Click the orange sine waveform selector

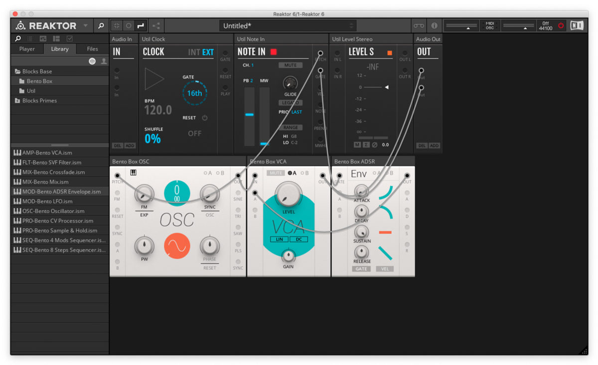[x=177, y=246]
